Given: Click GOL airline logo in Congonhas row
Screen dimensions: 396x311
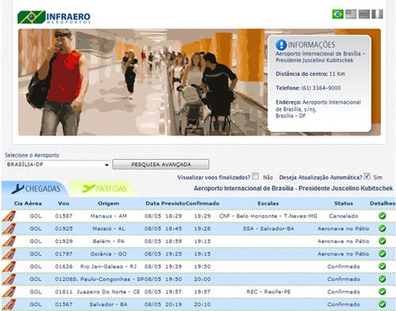Looking at the screenshot, I should [9, 279].
